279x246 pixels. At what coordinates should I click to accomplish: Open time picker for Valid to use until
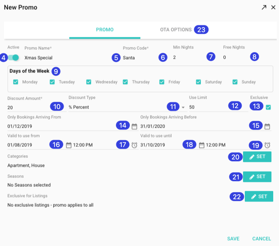(x=267, y=145)
